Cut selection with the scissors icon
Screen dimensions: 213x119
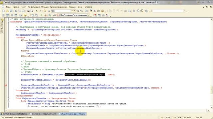tap(16, 11)
